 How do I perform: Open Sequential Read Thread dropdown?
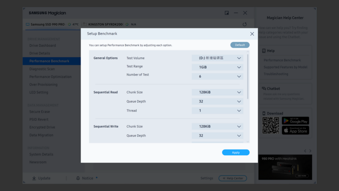click(217, 110)
